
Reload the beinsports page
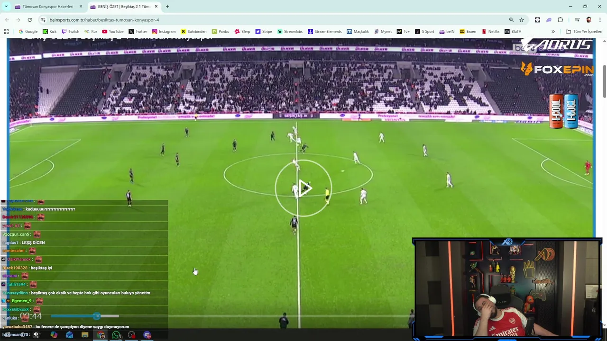(x=29, y=20)
